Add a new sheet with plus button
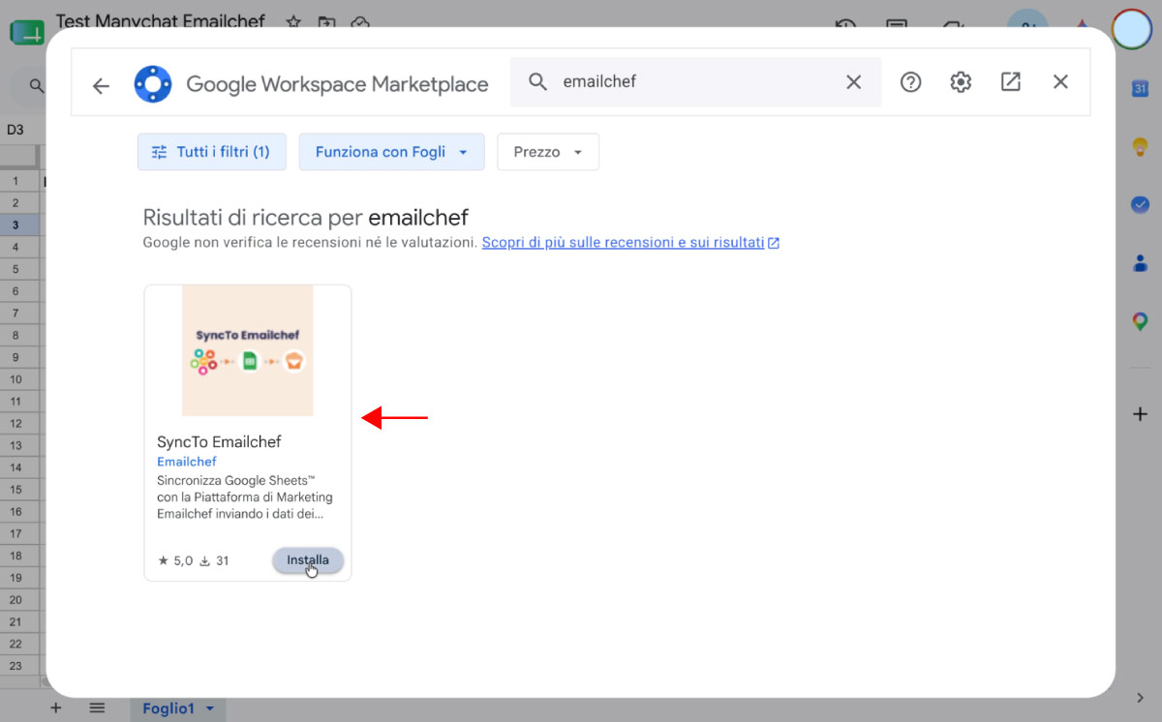 click(56, 708)
